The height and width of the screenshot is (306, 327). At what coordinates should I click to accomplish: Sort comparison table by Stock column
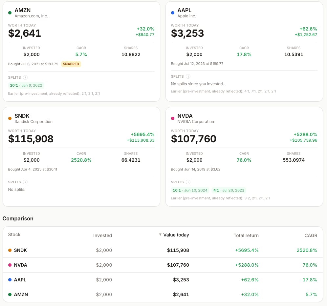click(x=14, y=235)
